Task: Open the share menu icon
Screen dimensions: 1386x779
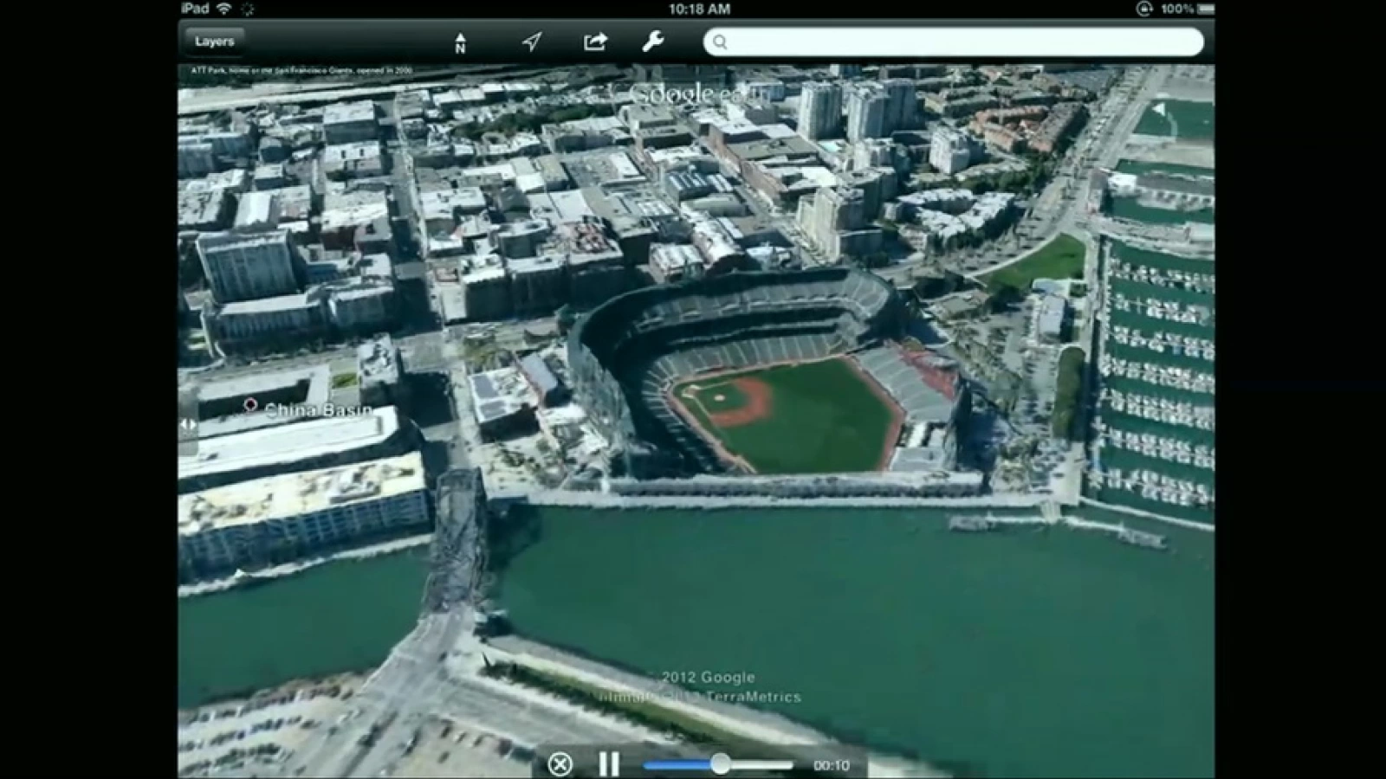Action: pos(595,42)
